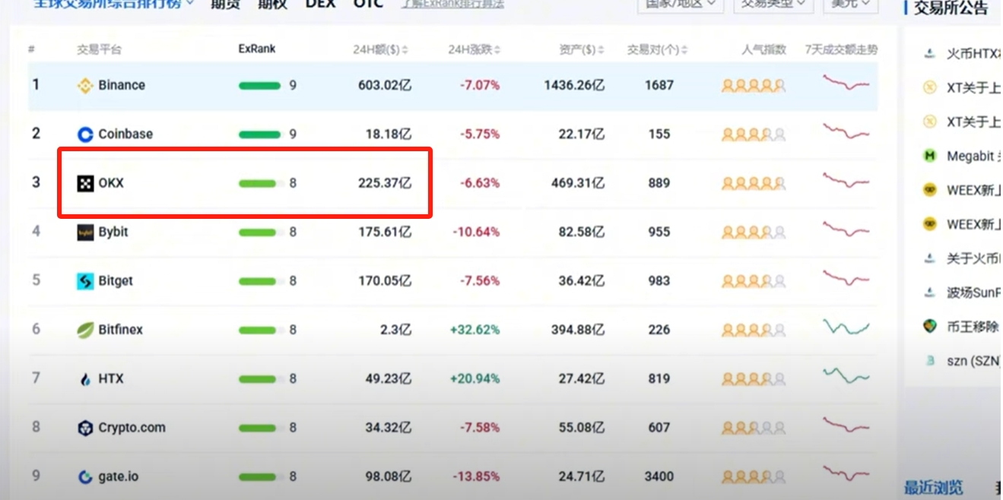Image resolution: width=1003 pixels, height=500 pixels.
Task: Click Bitget's 170.05亿 volume value
Action: click(x=385, y=281)
